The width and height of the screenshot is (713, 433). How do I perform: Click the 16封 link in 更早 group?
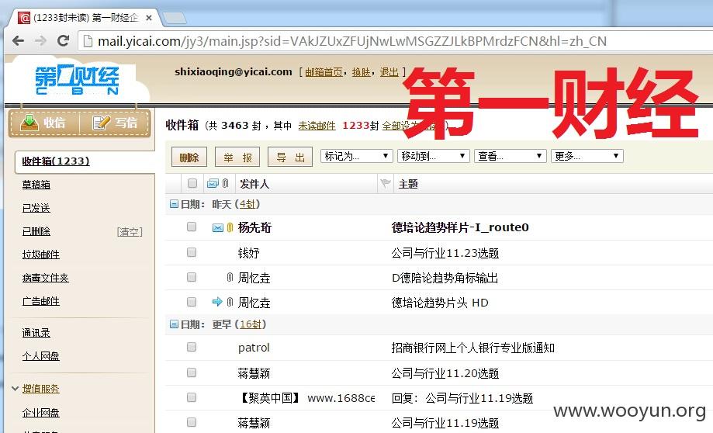coord(251,324)
